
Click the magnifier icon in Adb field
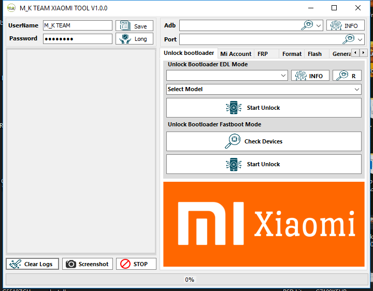tap(307, 25)
